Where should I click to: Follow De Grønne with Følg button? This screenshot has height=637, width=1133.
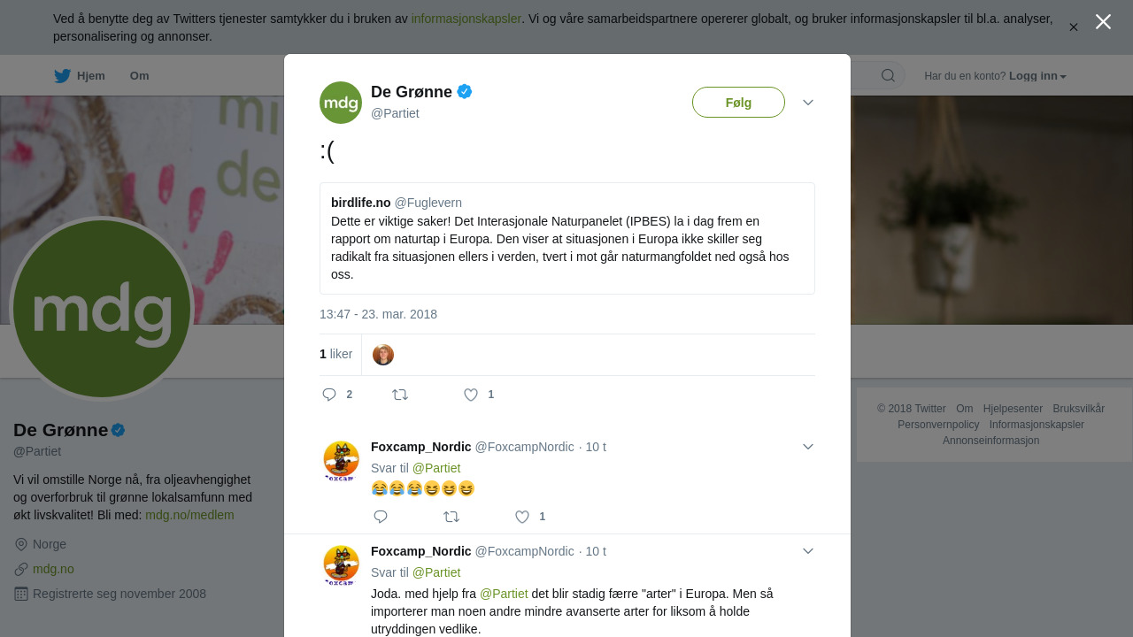738,103
